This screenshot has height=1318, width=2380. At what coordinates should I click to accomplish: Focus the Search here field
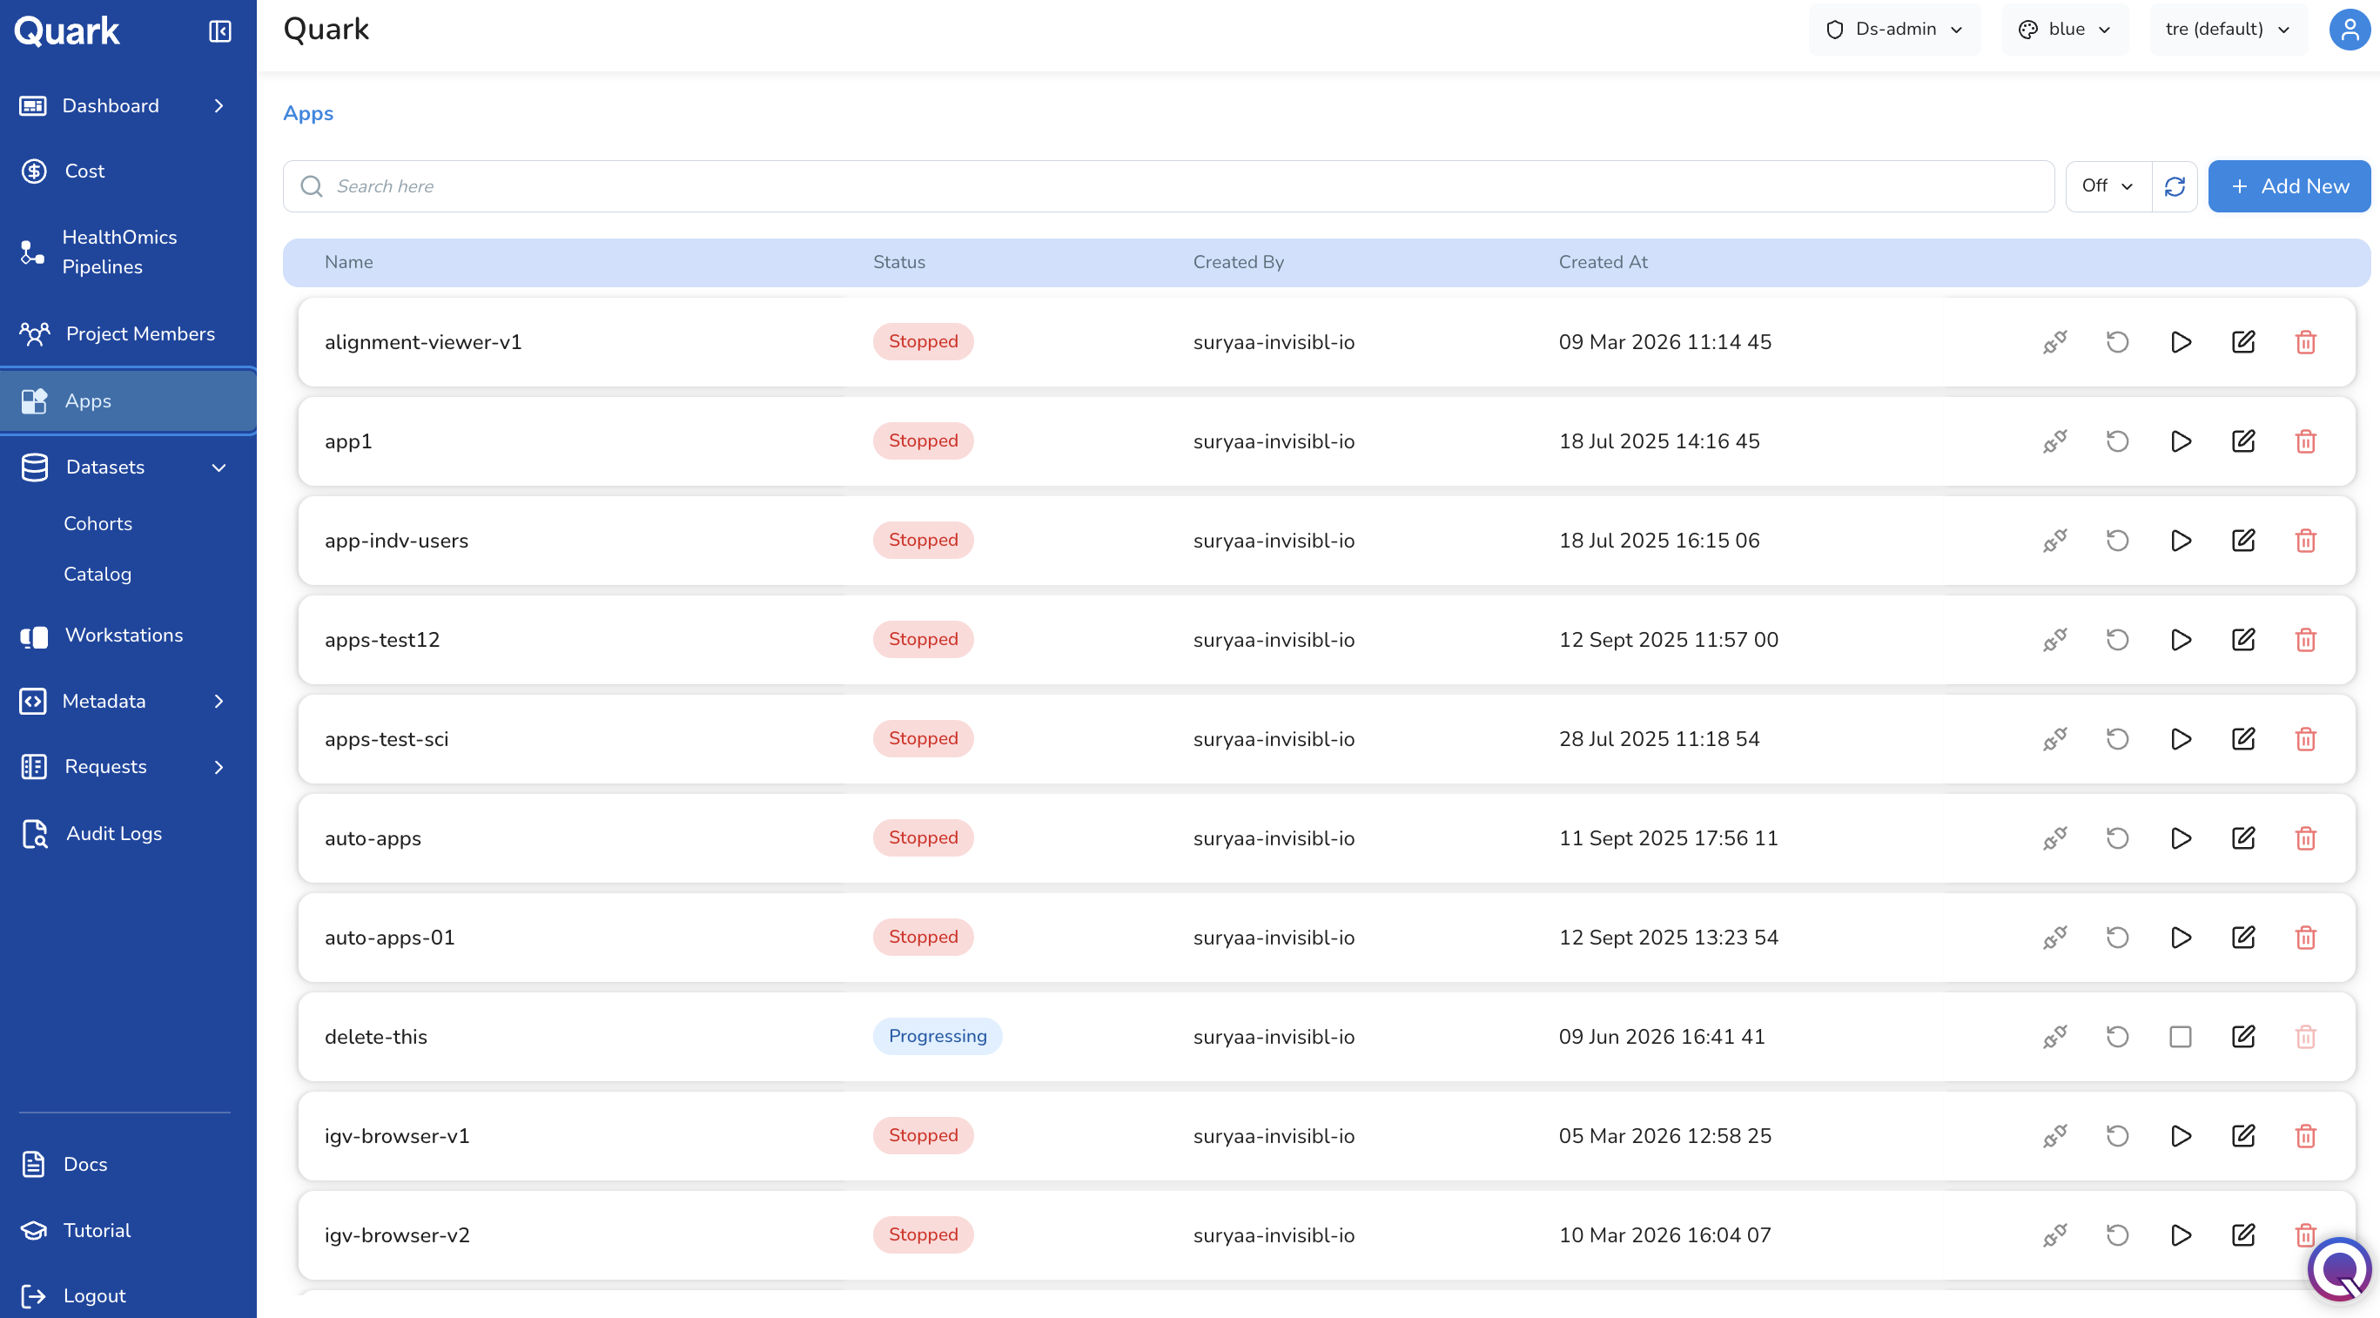[1168, 186]
